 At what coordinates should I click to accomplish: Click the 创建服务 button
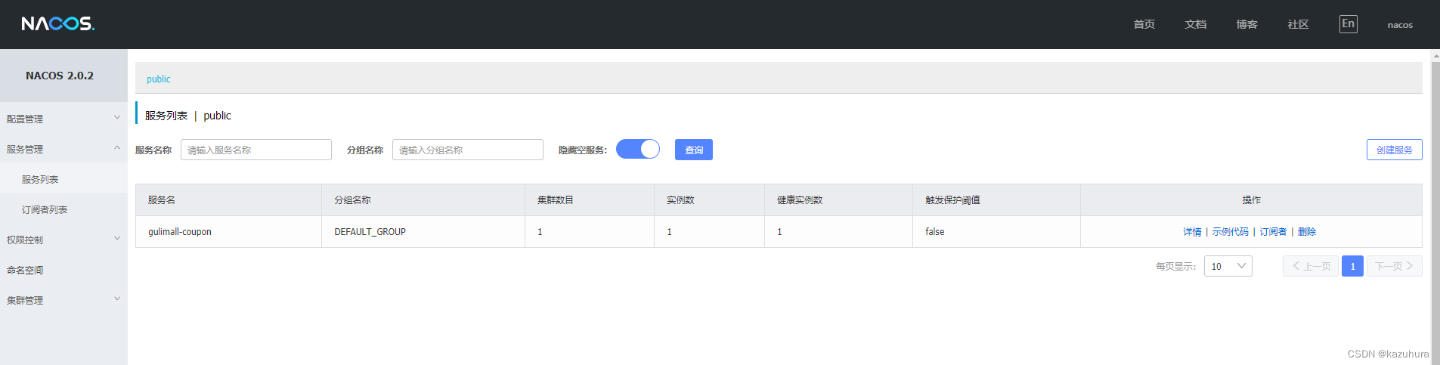click(x=1394, y=150)
